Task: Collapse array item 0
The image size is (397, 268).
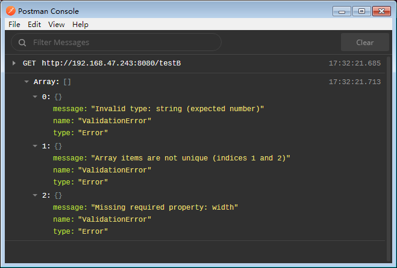Action: point(35,97)
